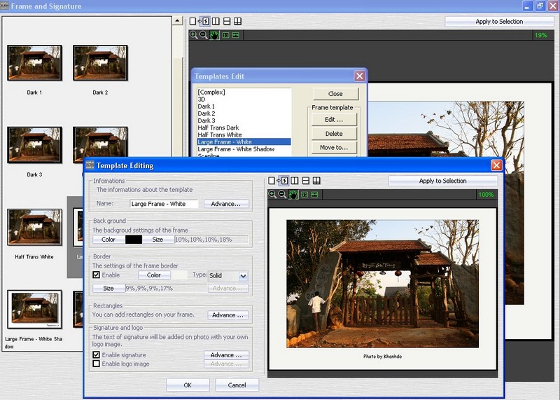Select Dark 2 in the templates list

(206, 113)
